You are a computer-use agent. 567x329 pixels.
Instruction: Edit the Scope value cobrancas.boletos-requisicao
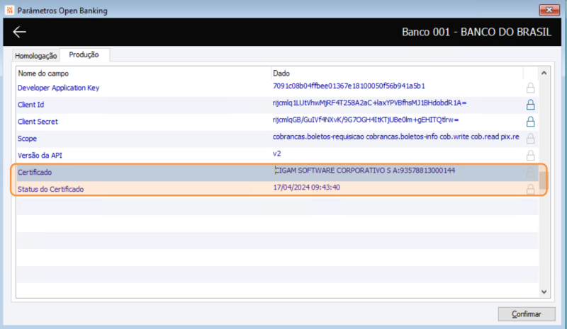pyautogui.click(x=396, y=137)
